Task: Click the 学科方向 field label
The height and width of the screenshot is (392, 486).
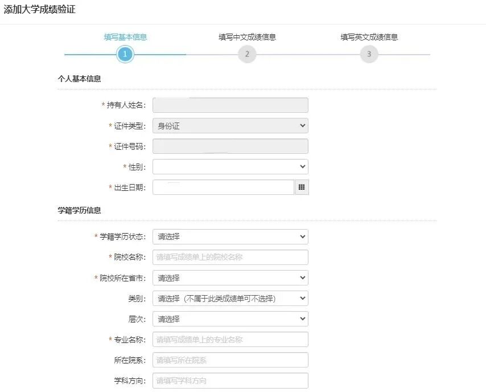Action: click(x=130, y=381)
